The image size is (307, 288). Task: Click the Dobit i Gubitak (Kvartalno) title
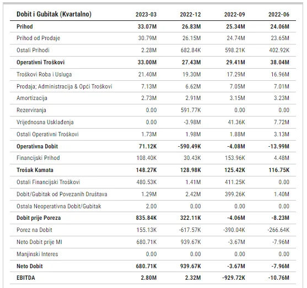click(x=54, y=14)
